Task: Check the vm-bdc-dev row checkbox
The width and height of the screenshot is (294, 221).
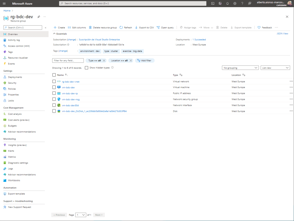Action: (x=54, y=87)
